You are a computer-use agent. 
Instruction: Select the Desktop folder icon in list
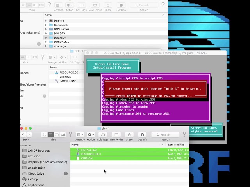click(x=51, y=21)
